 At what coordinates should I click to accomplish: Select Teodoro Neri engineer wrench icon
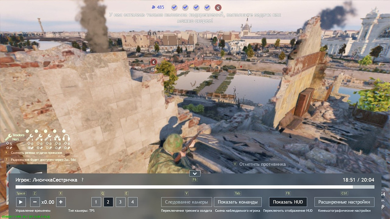coord(9,137)
